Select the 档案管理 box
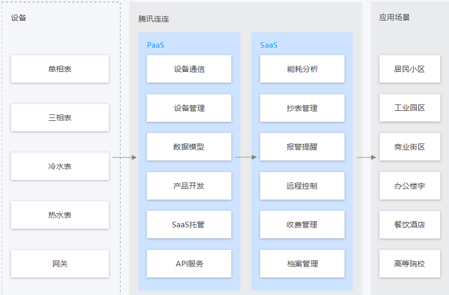This screenshot has height=295, width=449. (302, 263)
